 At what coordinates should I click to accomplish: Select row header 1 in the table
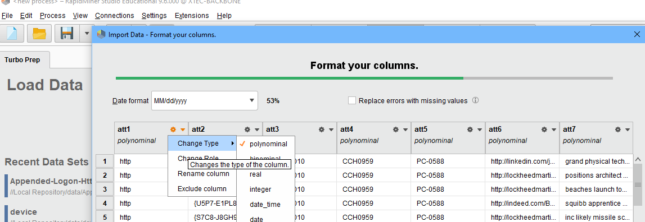105,161
